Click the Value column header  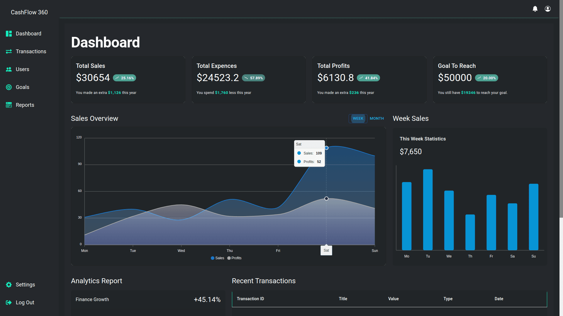(x=393, y=299)
